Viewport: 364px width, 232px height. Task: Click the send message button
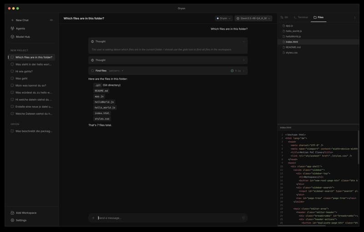tap(243, 217)
